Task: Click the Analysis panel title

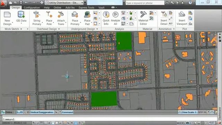Action: tap(119, 29)
